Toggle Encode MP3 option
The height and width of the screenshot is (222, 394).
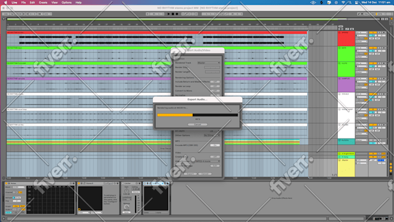tap(215, 145)
